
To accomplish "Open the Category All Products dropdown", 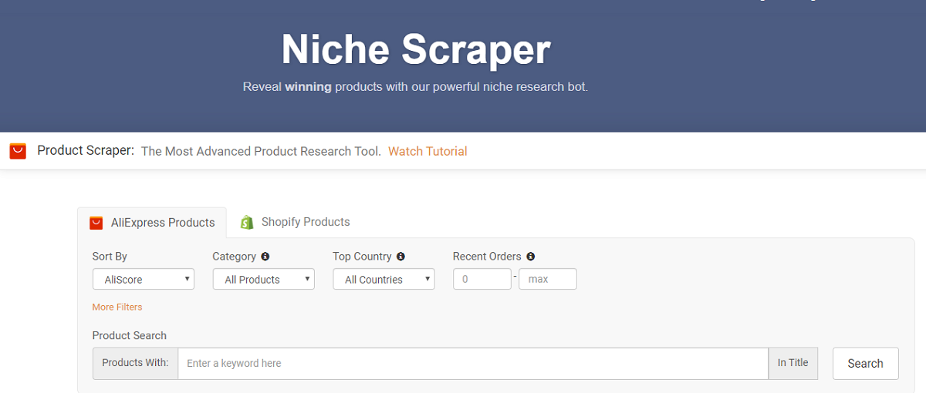I will 264,279.
